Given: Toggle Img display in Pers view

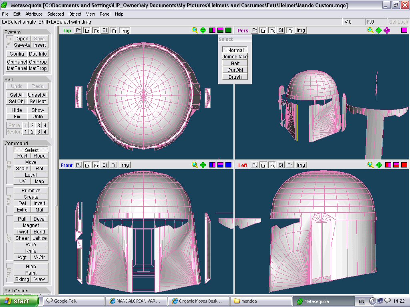Looking at the screenshot, I should [300, 30].
